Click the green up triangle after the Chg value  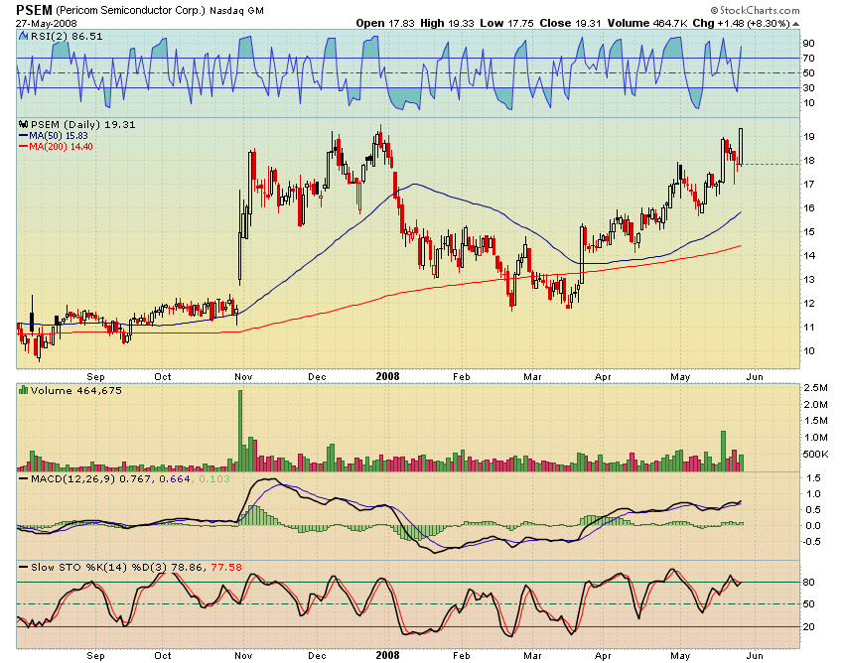(795, 24)
